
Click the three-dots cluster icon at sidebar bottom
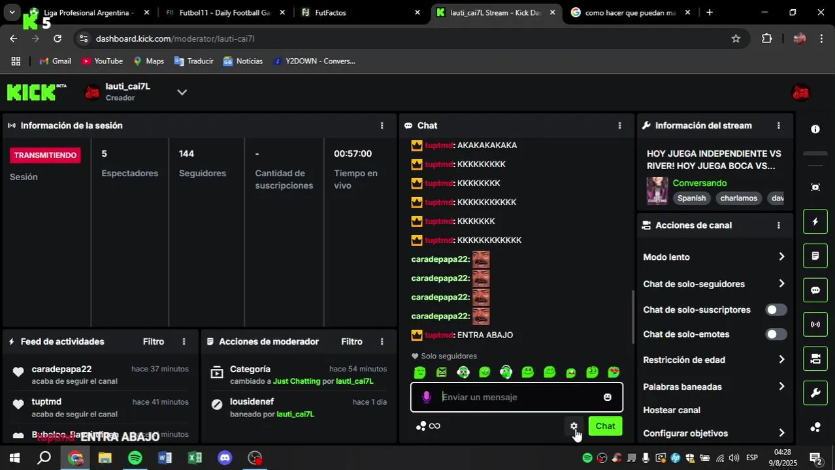(x=815, y=428)
